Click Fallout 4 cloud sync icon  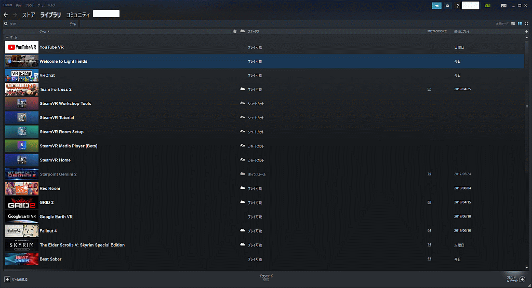pos(242,230)
